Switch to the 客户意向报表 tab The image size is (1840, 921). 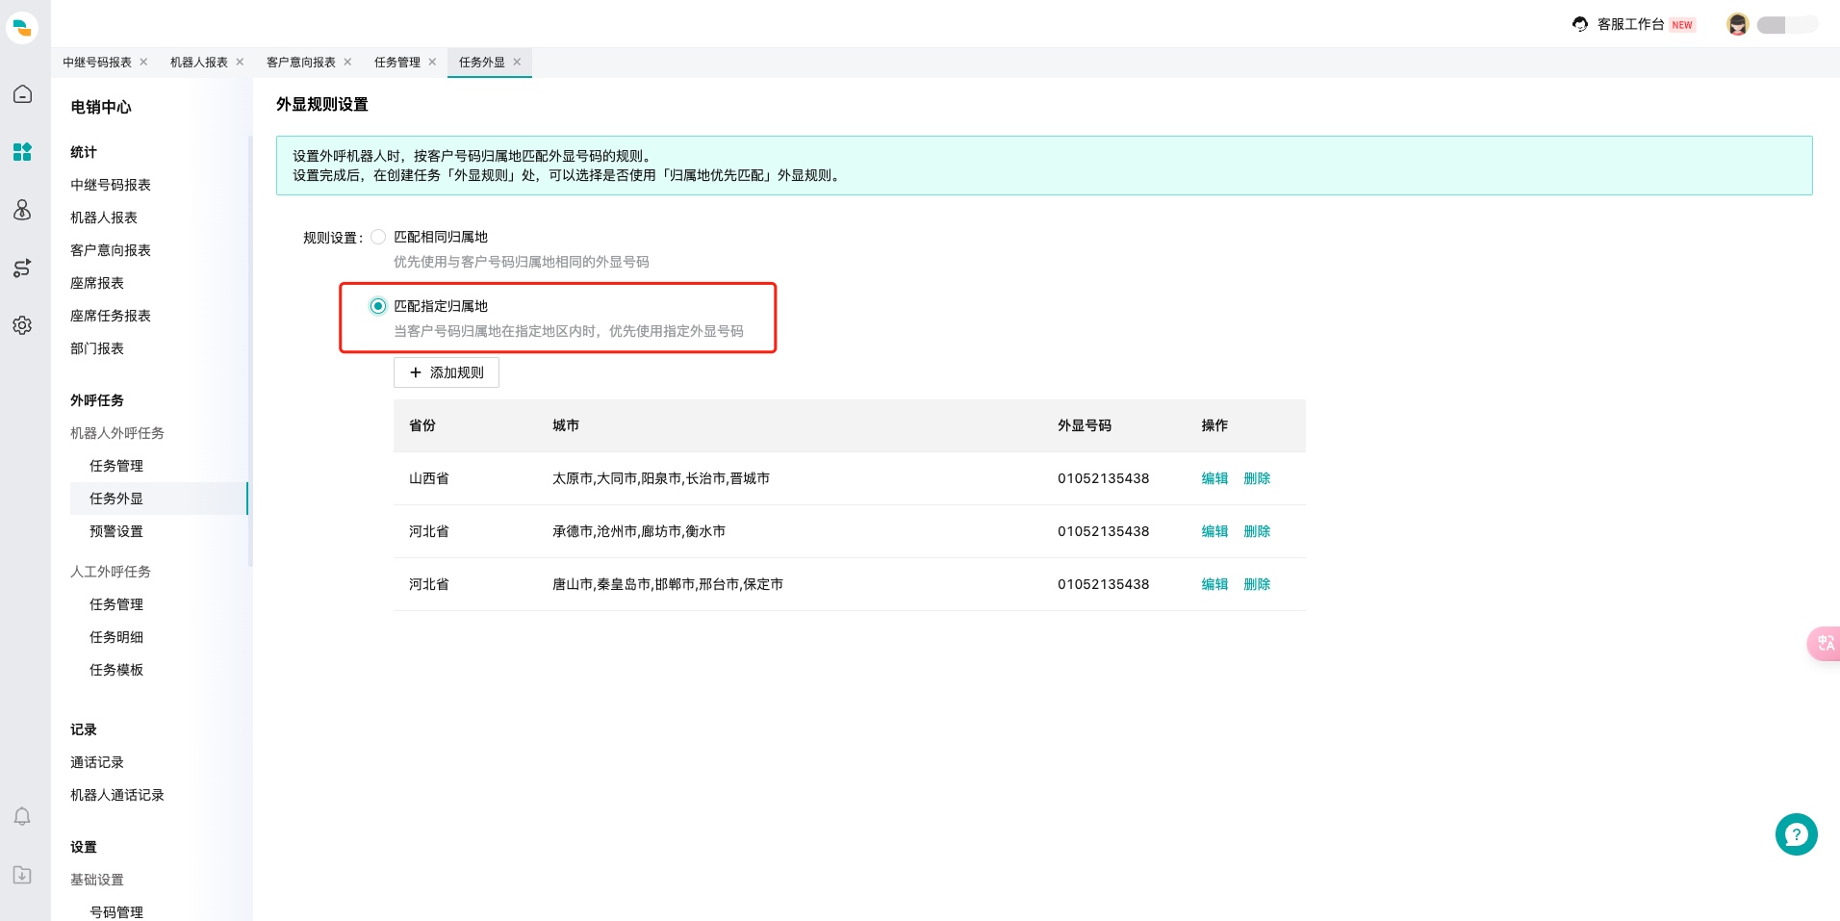point(301,63)
